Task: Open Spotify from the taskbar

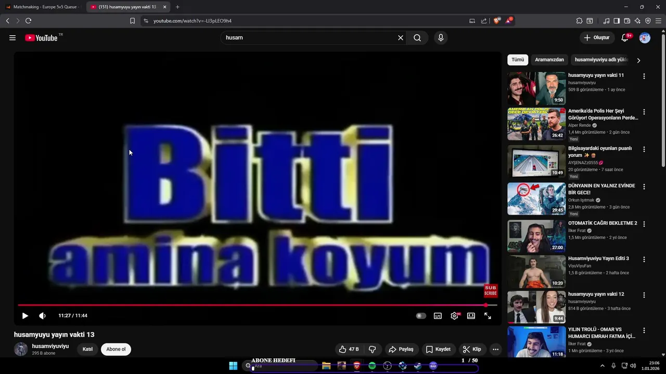Action: 372,366
